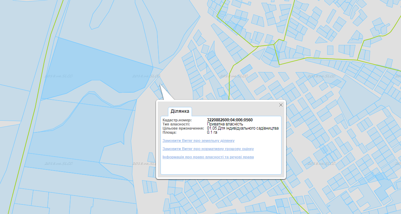401x214 pixels.
Task: Click the popup's pointer tail on the map
Action: 165,94
